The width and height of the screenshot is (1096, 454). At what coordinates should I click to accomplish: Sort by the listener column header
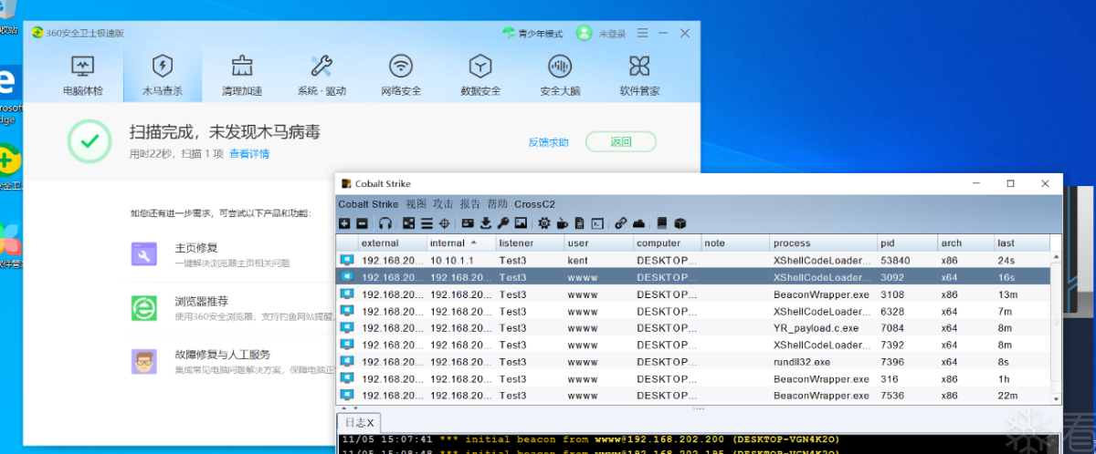(x=530, y=243)
